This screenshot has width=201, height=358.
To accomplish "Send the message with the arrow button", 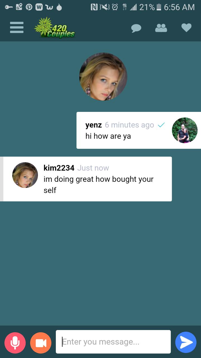I will coord(186,342).
